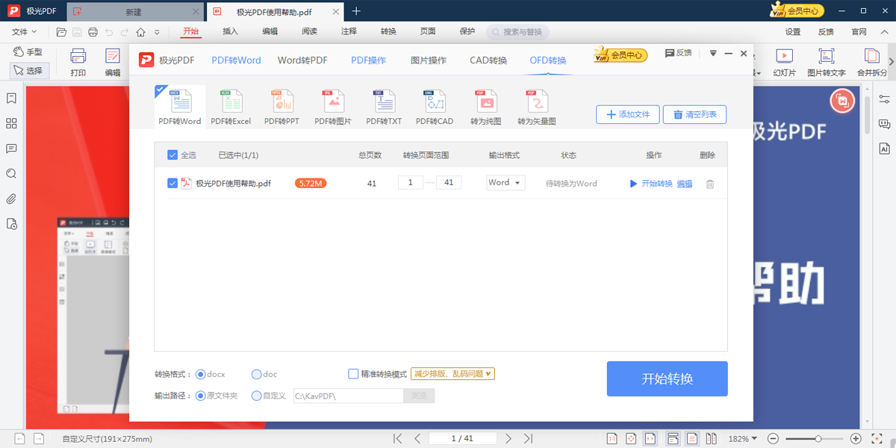This screenshot has width=896, height=448.
Task: Select the 选择 selection tool
Action: tap(30, 70)
